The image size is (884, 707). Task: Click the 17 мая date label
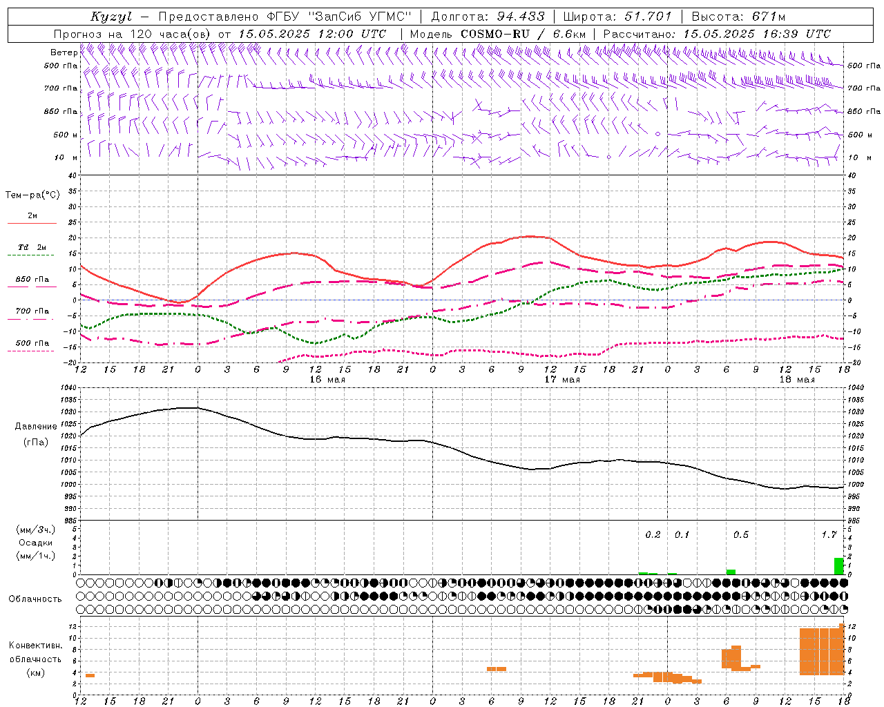562,380
